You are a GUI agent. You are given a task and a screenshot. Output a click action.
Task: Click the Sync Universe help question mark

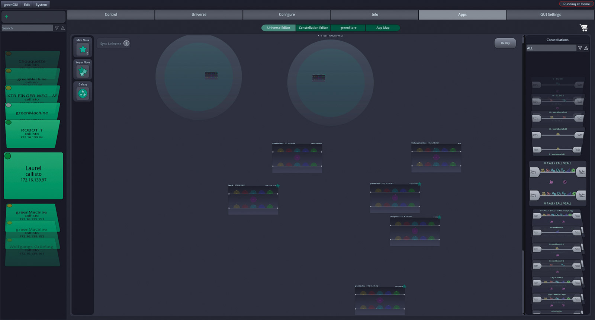[x=126, y=44]
